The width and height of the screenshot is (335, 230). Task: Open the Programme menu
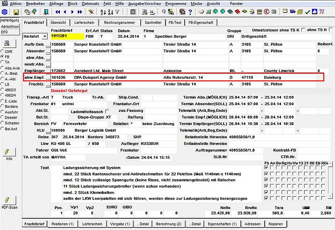click(x=175, y=4)
